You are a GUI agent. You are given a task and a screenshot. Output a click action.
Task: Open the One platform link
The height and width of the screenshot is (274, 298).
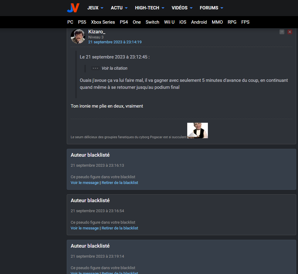pyautogui.click(x=137, y=22)
